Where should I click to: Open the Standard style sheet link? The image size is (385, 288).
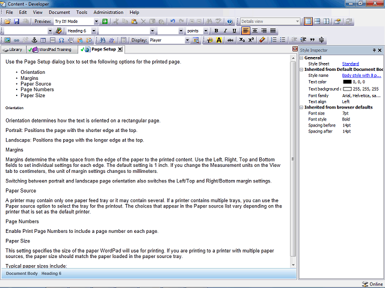pos(350,64)
